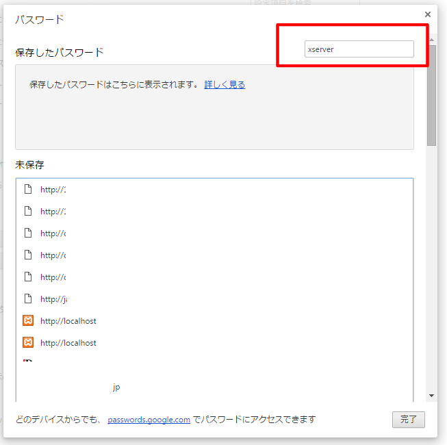Select the second http://localhost list entry text

click(x=68, y=343)
